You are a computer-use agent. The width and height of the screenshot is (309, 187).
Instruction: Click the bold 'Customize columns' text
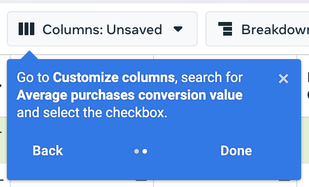pos(114,77)
